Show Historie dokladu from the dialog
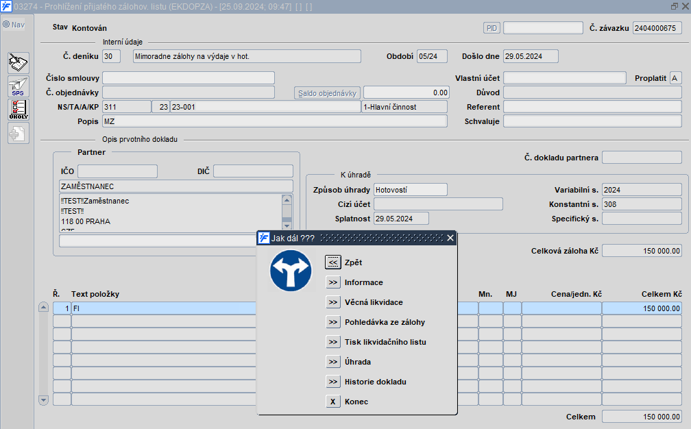 pyautogui.click(x=332, y=382)
